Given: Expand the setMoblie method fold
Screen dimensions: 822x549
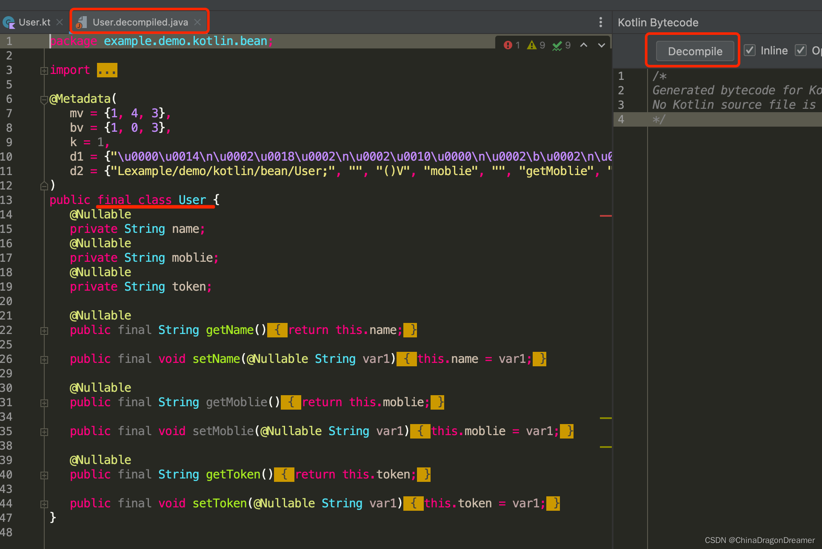Looking at the screenshot, I should click(x=44, y=432).
